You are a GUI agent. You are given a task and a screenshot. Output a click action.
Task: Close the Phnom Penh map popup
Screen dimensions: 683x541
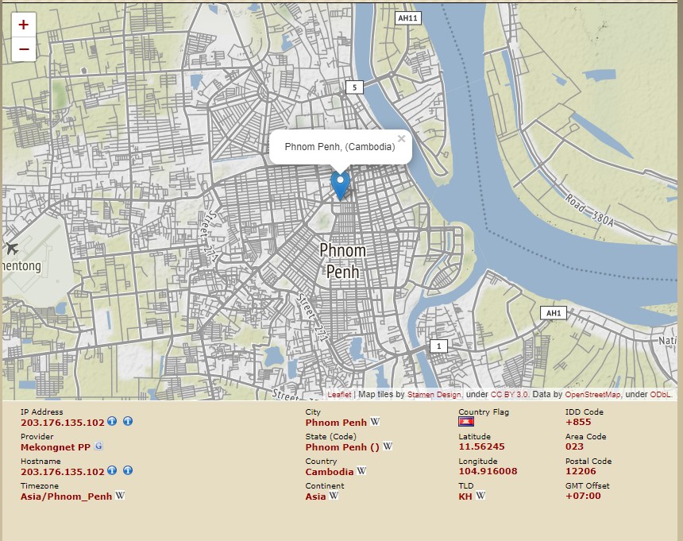[x=401, y=139]
